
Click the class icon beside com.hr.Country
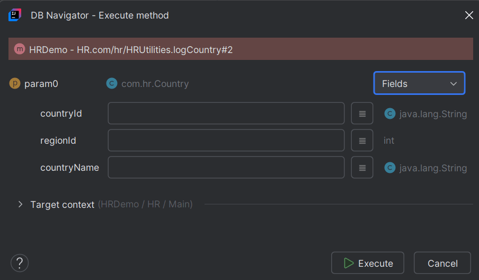point(112,83)
